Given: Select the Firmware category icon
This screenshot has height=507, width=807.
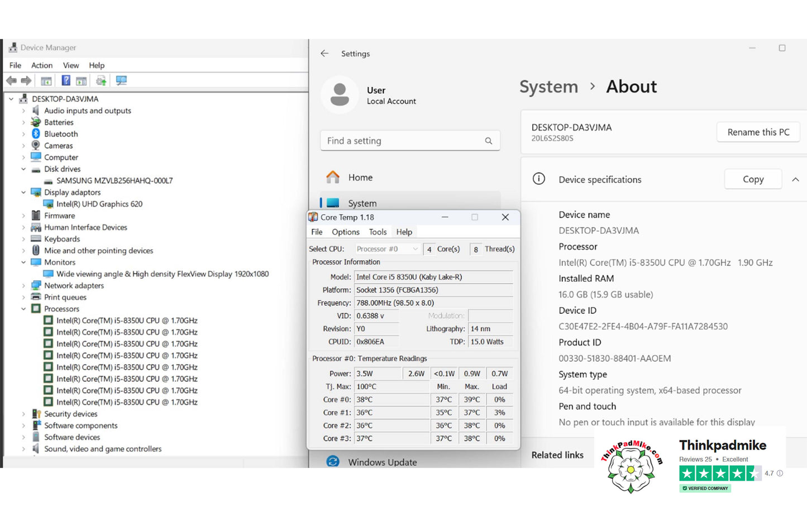Looking at the screenshot, I should click(36, 216).
